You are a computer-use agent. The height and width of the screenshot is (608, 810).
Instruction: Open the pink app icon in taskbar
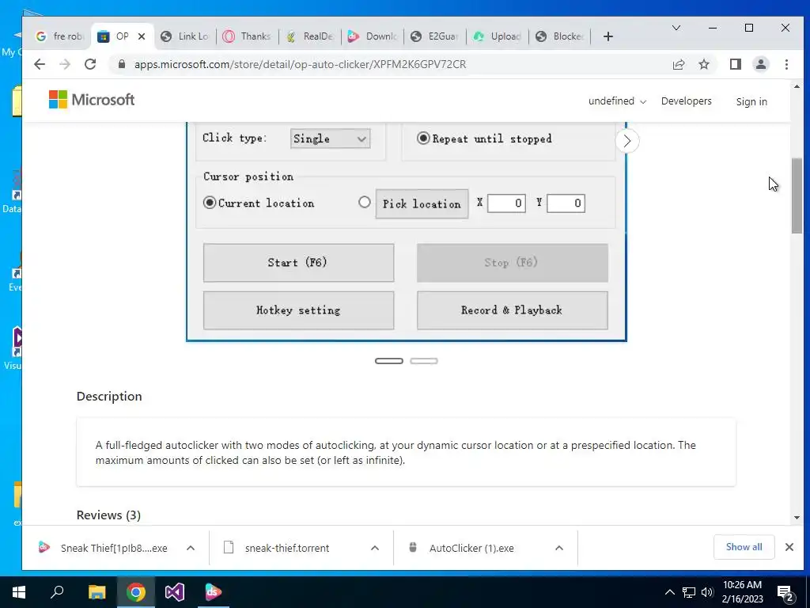tap(213, 592)
